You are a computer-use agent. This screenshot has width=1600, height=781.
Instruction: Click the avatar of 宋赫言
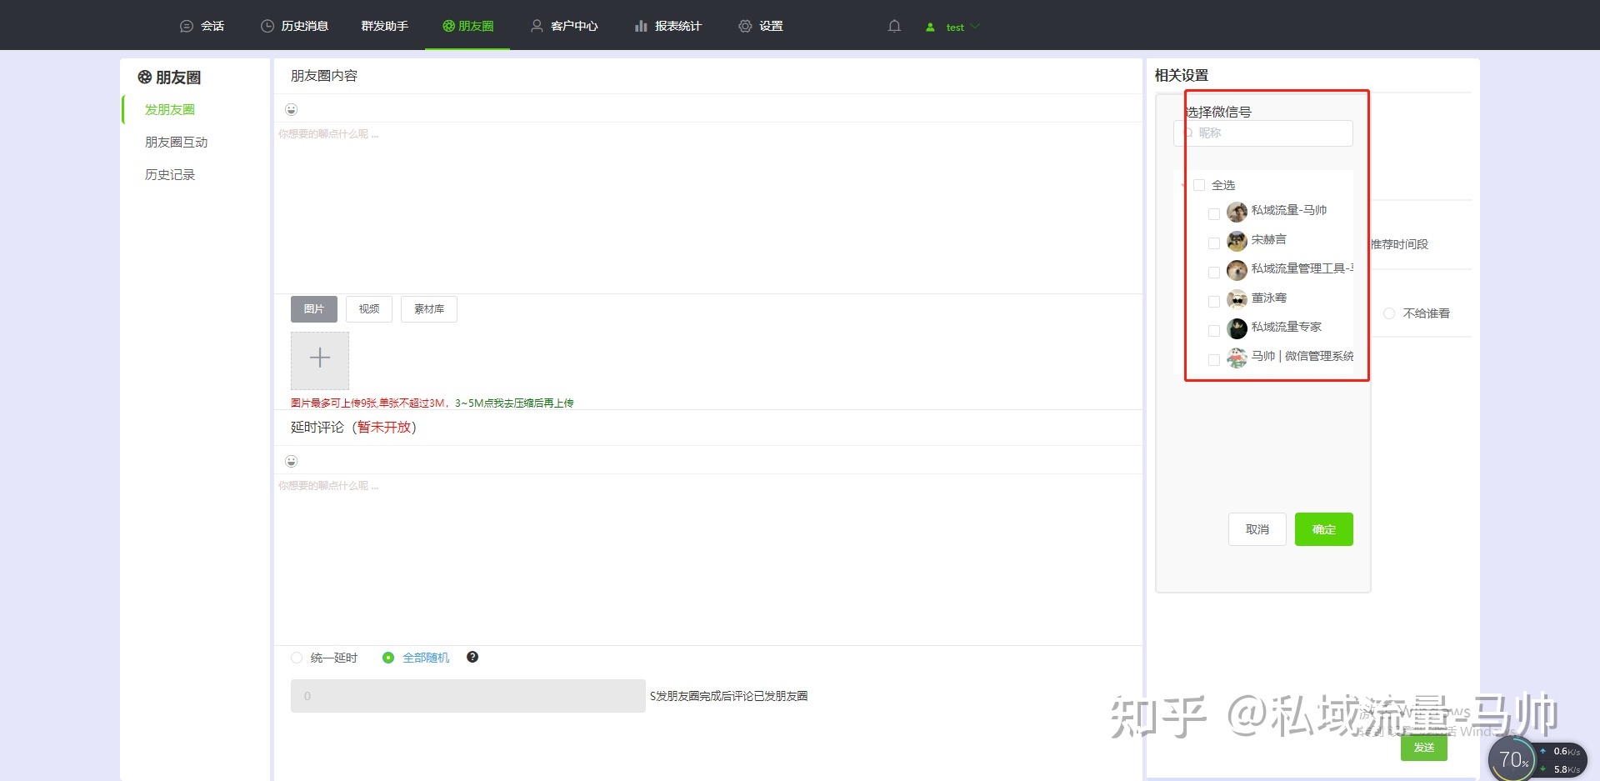(x=1237, y=241)
